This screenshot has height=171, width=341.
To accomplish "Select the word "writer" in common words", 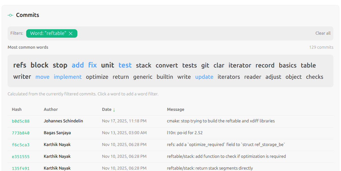I will point(22,77).
